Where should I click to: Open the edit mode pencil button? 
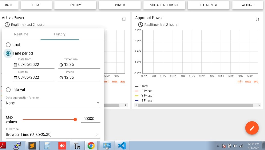pos(252,128)
